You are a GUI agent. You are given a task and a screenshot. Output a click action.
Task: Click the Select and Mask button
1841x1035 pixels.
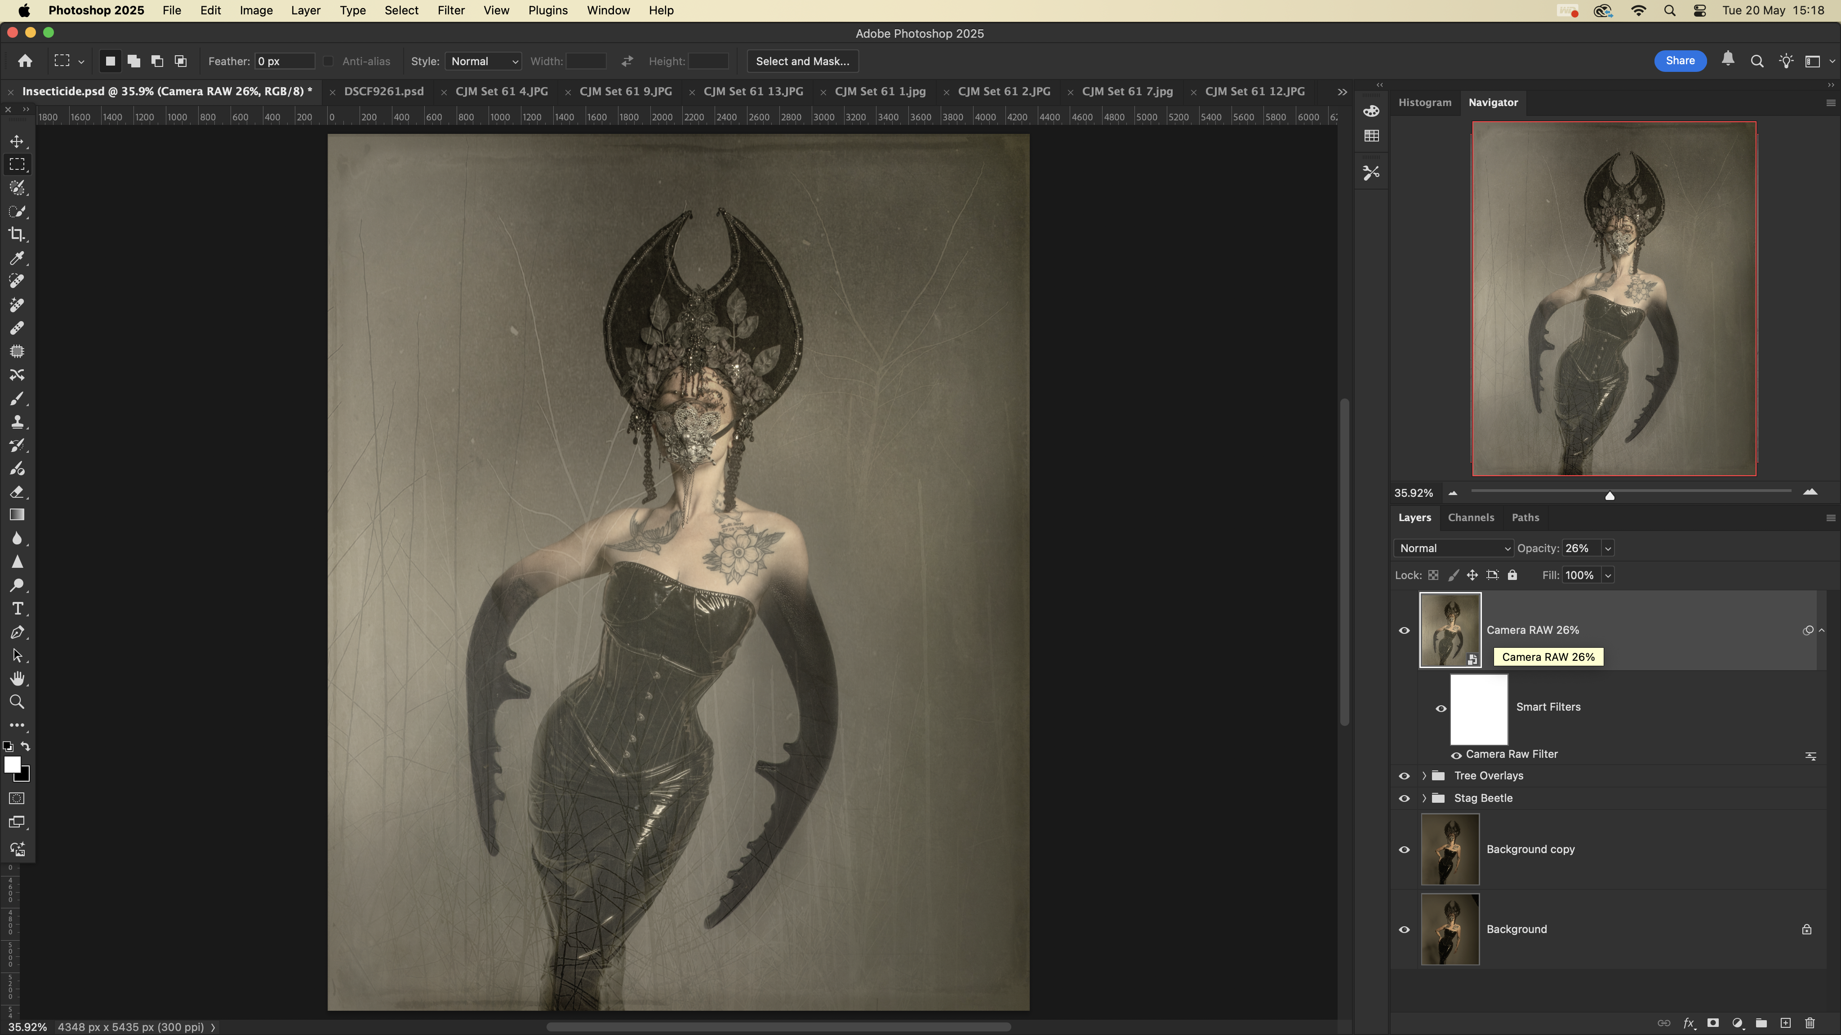802,62
